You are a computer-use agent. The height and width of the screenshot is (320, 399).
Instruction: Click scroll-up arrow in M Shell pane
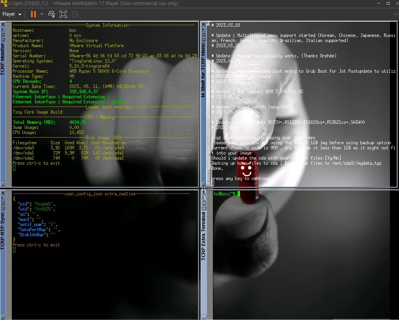pos(209,24)
